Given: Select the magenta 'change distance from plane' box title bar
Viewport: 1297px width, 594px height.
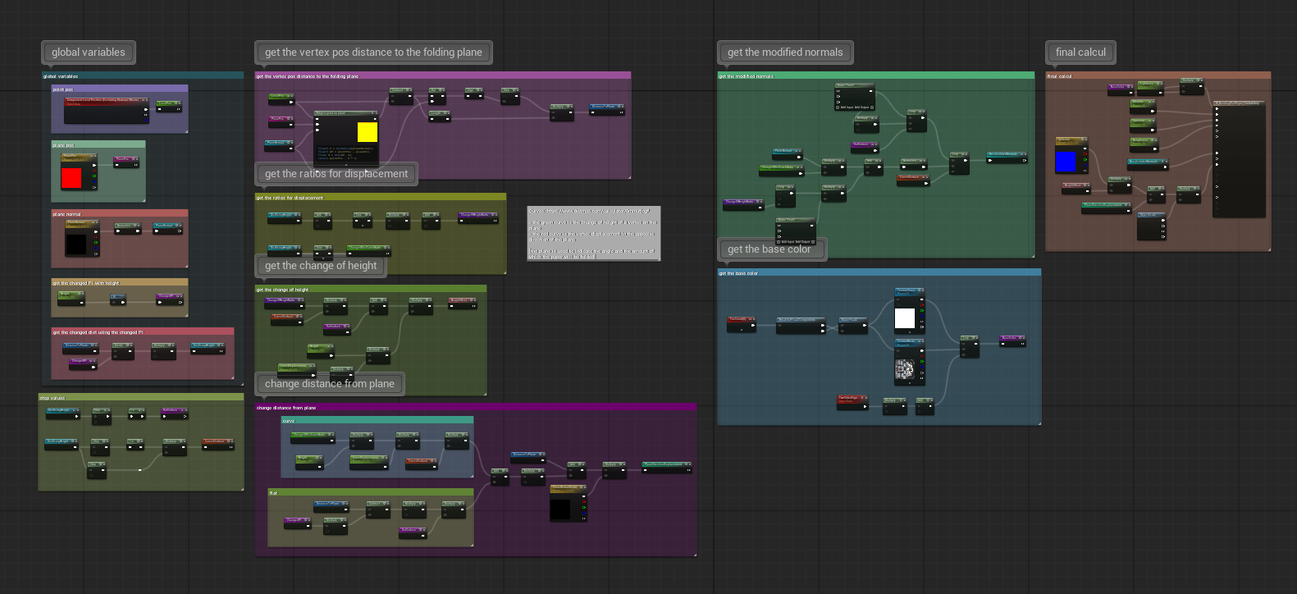Looking at the screenshot, I should (x=476, y=407).
